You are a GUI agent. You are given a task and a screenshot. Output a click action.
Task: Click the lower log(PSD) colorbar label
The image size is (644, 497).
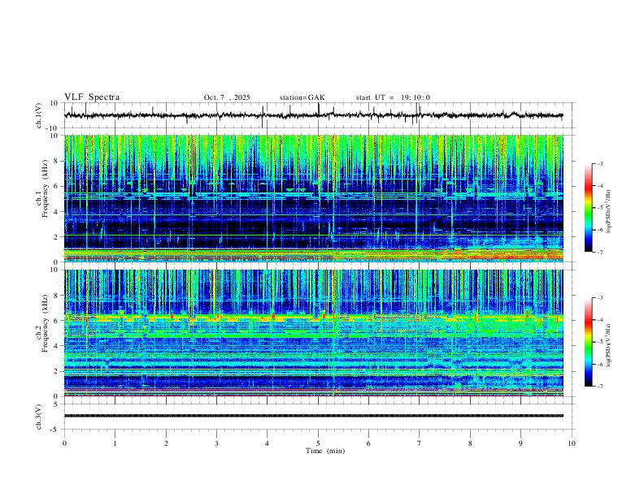pos(609,345)
